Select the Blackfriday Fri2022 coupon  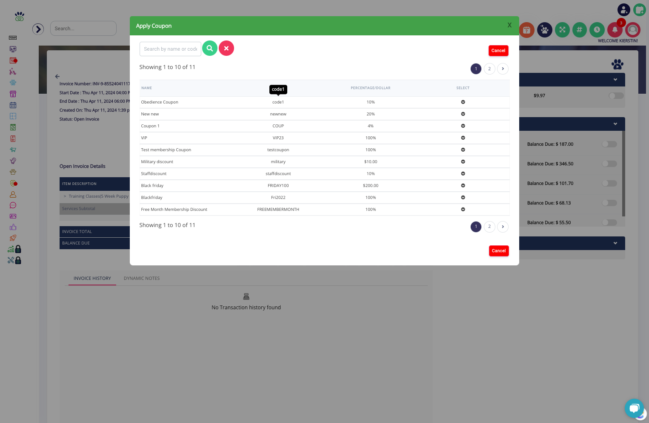(463, 198)
